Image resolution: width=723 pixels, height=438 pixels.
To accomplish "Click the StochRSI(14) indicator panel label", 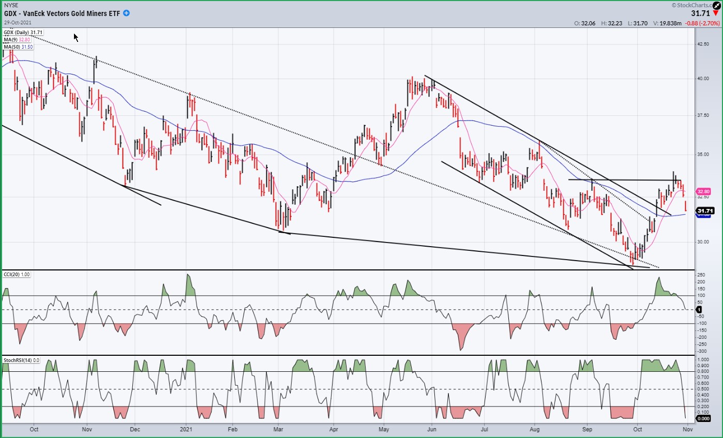I will [22, 360].
